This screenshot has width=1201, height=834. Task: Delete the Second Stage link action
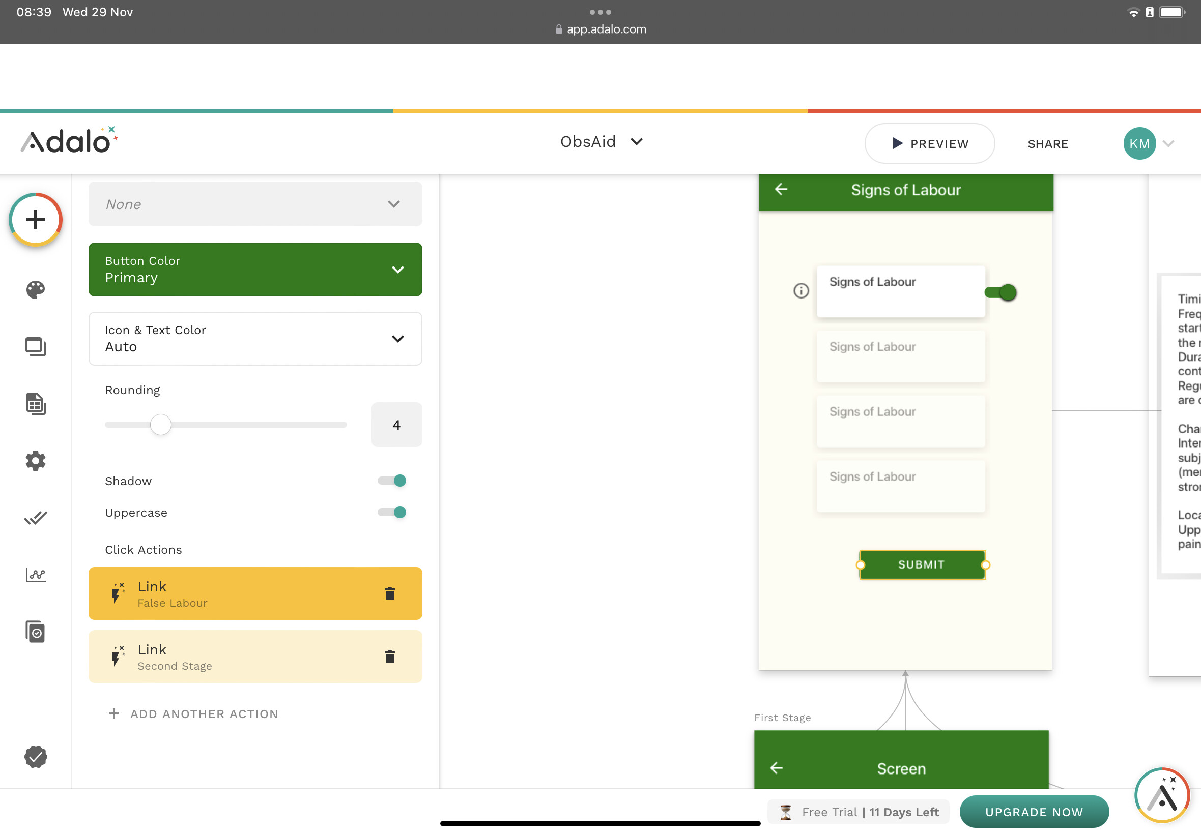pyautogui.click(x=389, y=657)
